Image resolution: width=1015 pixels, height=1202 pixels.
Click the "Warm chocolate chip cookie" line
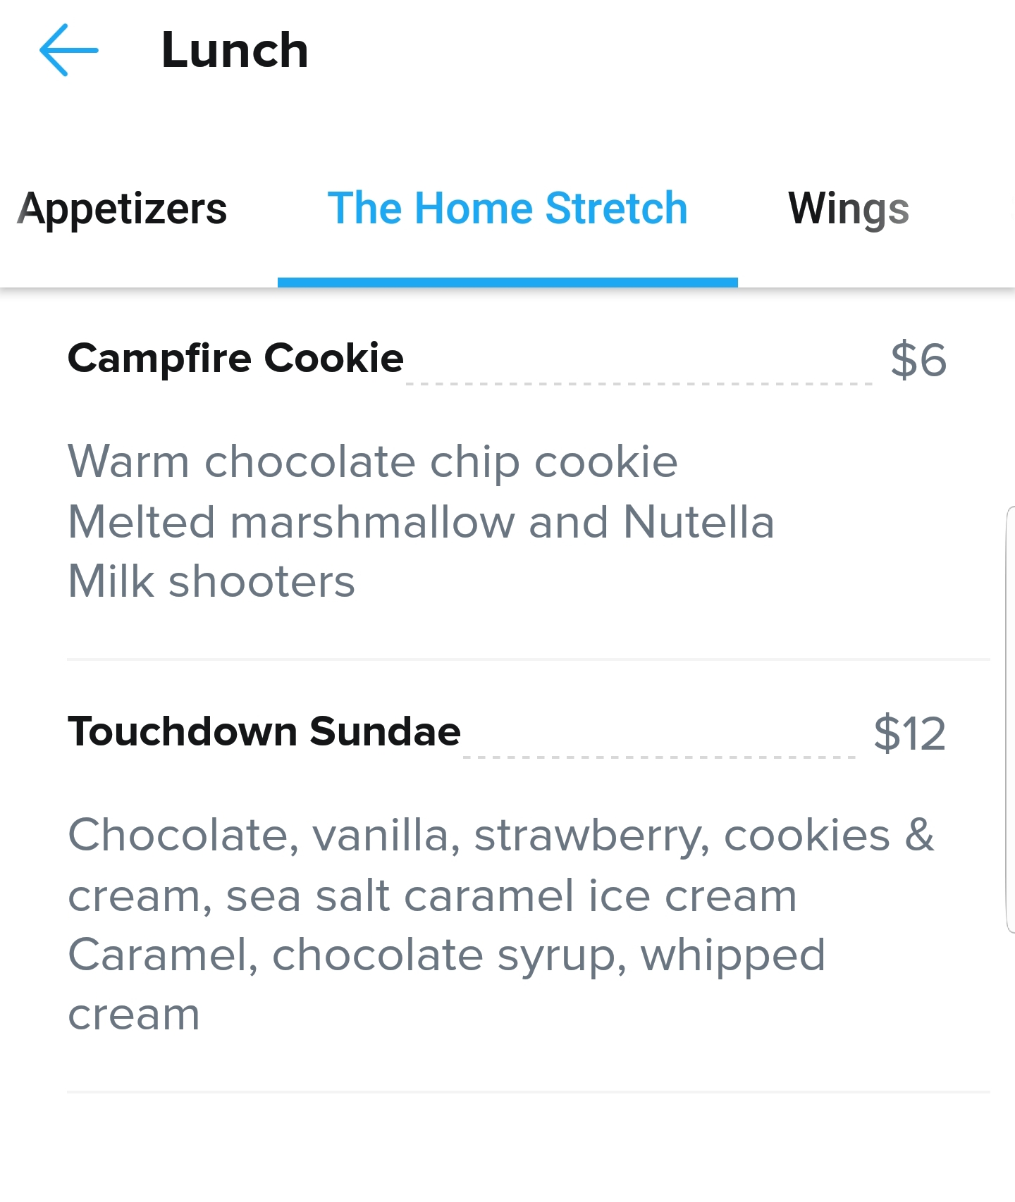[372, 462]
